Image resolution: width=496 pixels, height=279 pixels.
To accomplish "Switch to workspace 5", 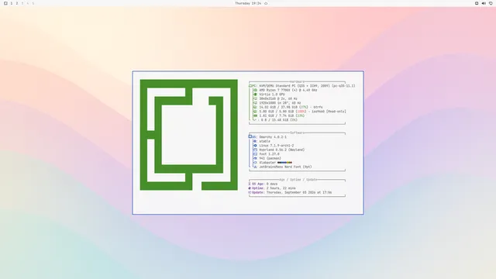I will click(x=33, y=3).
